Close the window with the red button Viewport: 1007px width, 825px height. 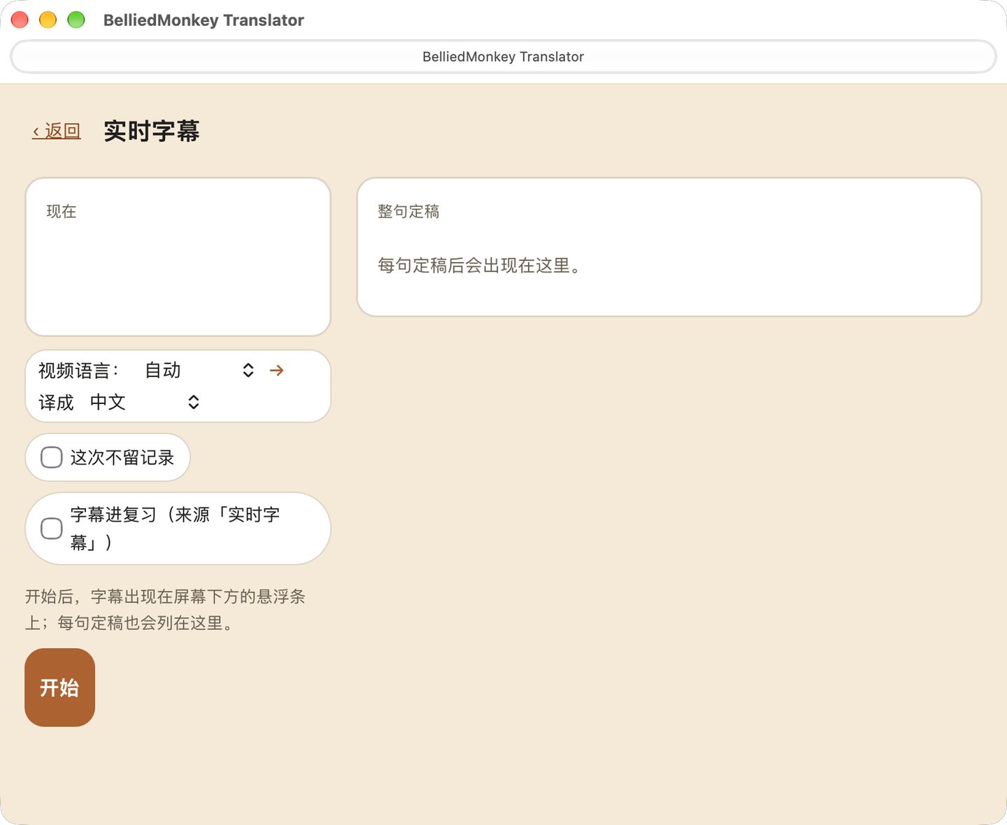point(20,20)
